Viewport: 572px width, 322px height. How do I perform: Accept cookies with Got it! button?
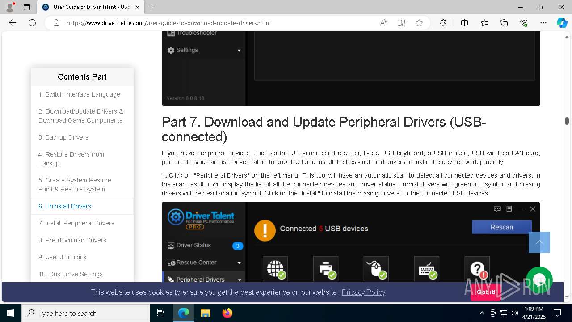486,292
